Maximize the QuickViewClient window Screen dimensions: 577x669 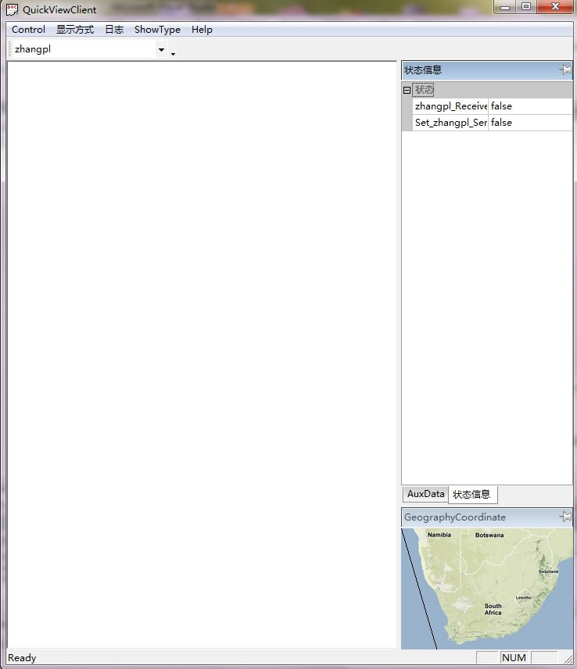(x=526, y=7)
